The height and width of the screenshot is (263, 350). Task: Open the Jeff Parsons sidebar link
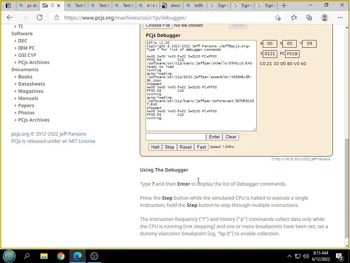pos(73,134)
